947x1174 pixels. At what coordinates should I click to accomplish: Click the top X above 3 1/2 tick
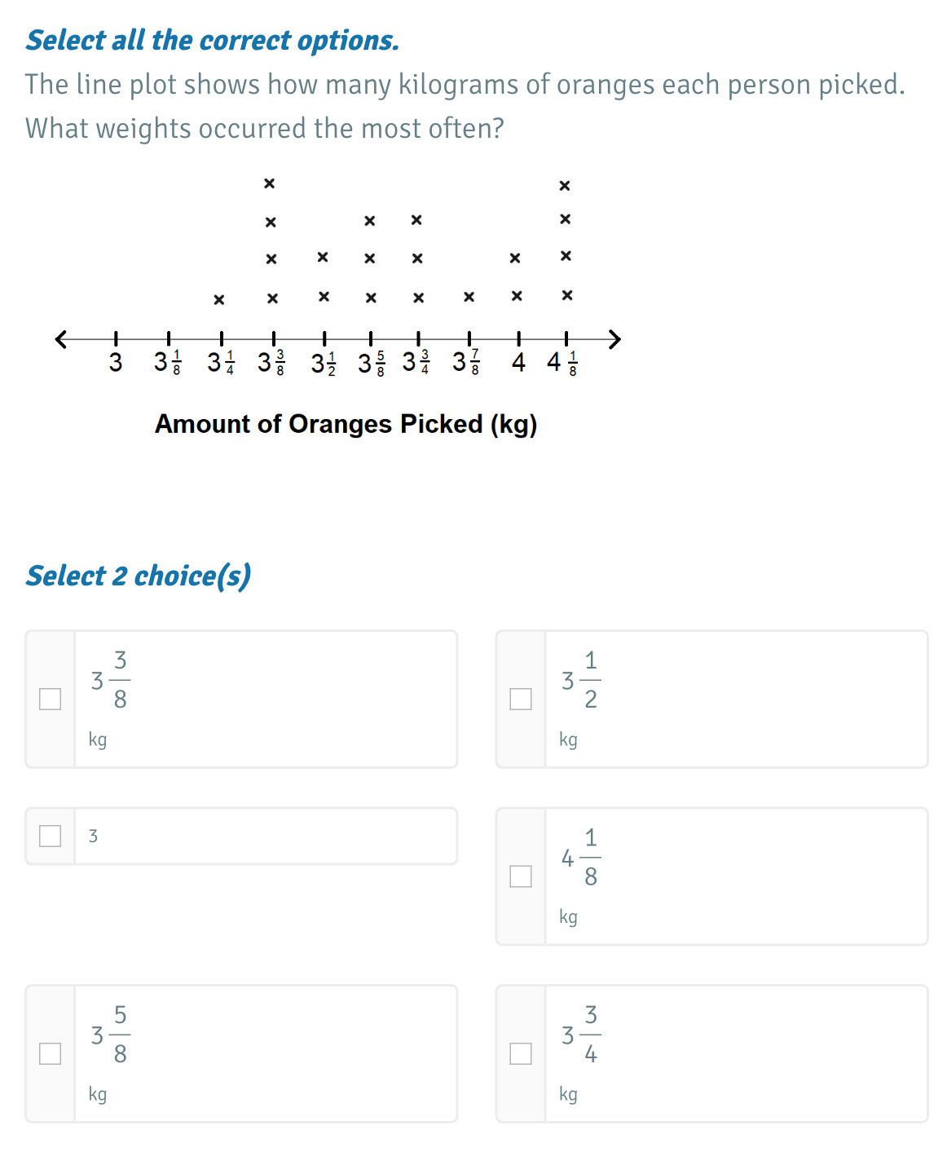click(323, 258)
